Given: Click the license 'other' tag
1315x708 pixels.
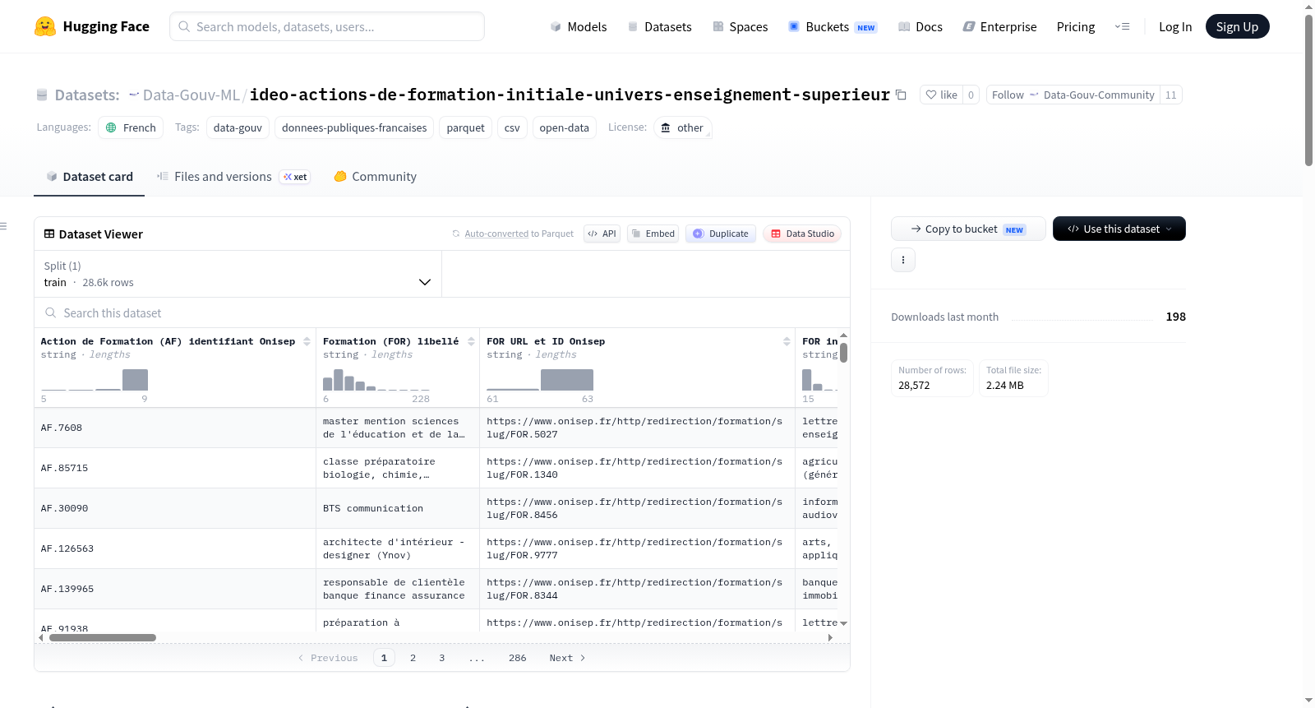Looking at the screenshot, I should pos(682,127).
